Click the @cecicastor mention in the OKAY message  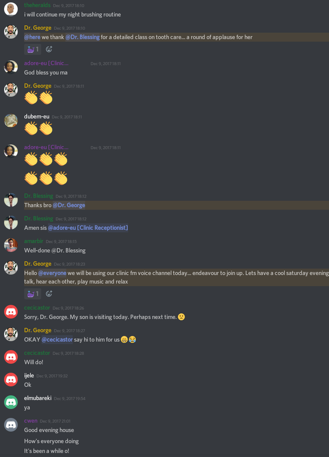[57, 340]
